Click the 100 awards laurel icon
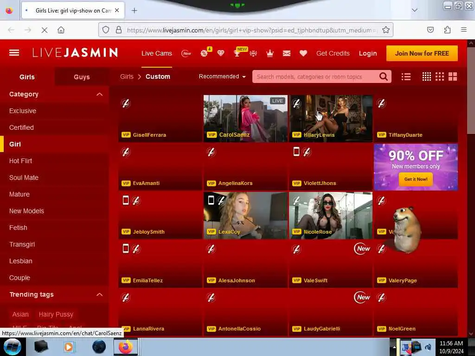The width and height of the screenshot is (475, 356). (x=253, y=54)
